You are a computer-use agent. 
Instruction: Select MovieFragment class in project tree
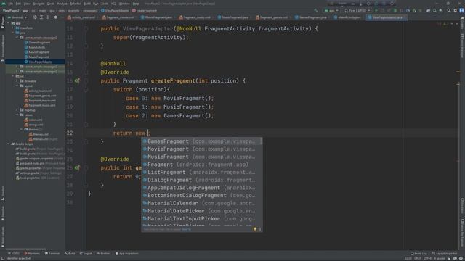point(37,52)
